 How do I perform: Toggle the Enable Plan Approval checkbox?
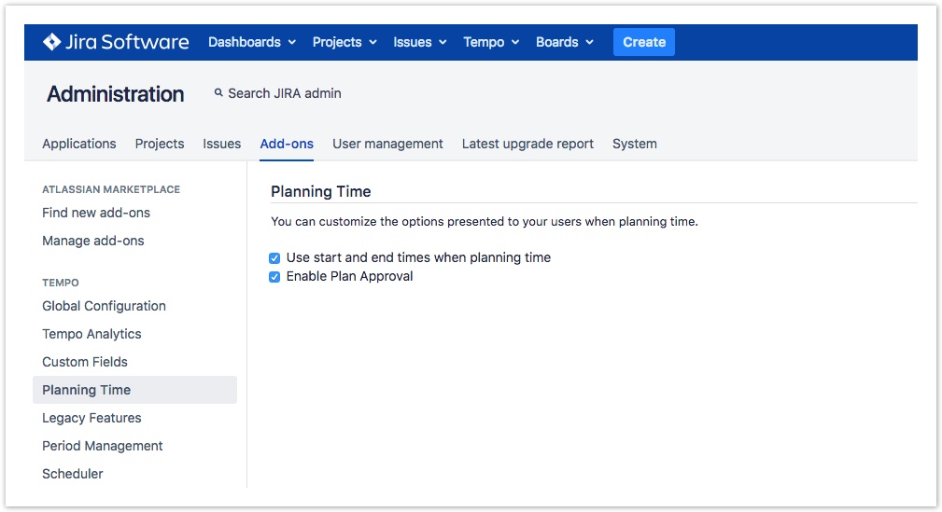pyautogui.click(x=274, y=277)
